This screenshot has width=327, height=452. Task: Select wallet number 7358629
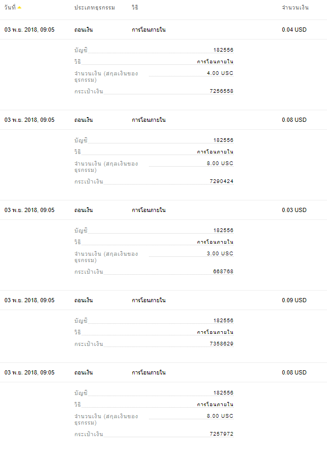[x=221, y=343]
